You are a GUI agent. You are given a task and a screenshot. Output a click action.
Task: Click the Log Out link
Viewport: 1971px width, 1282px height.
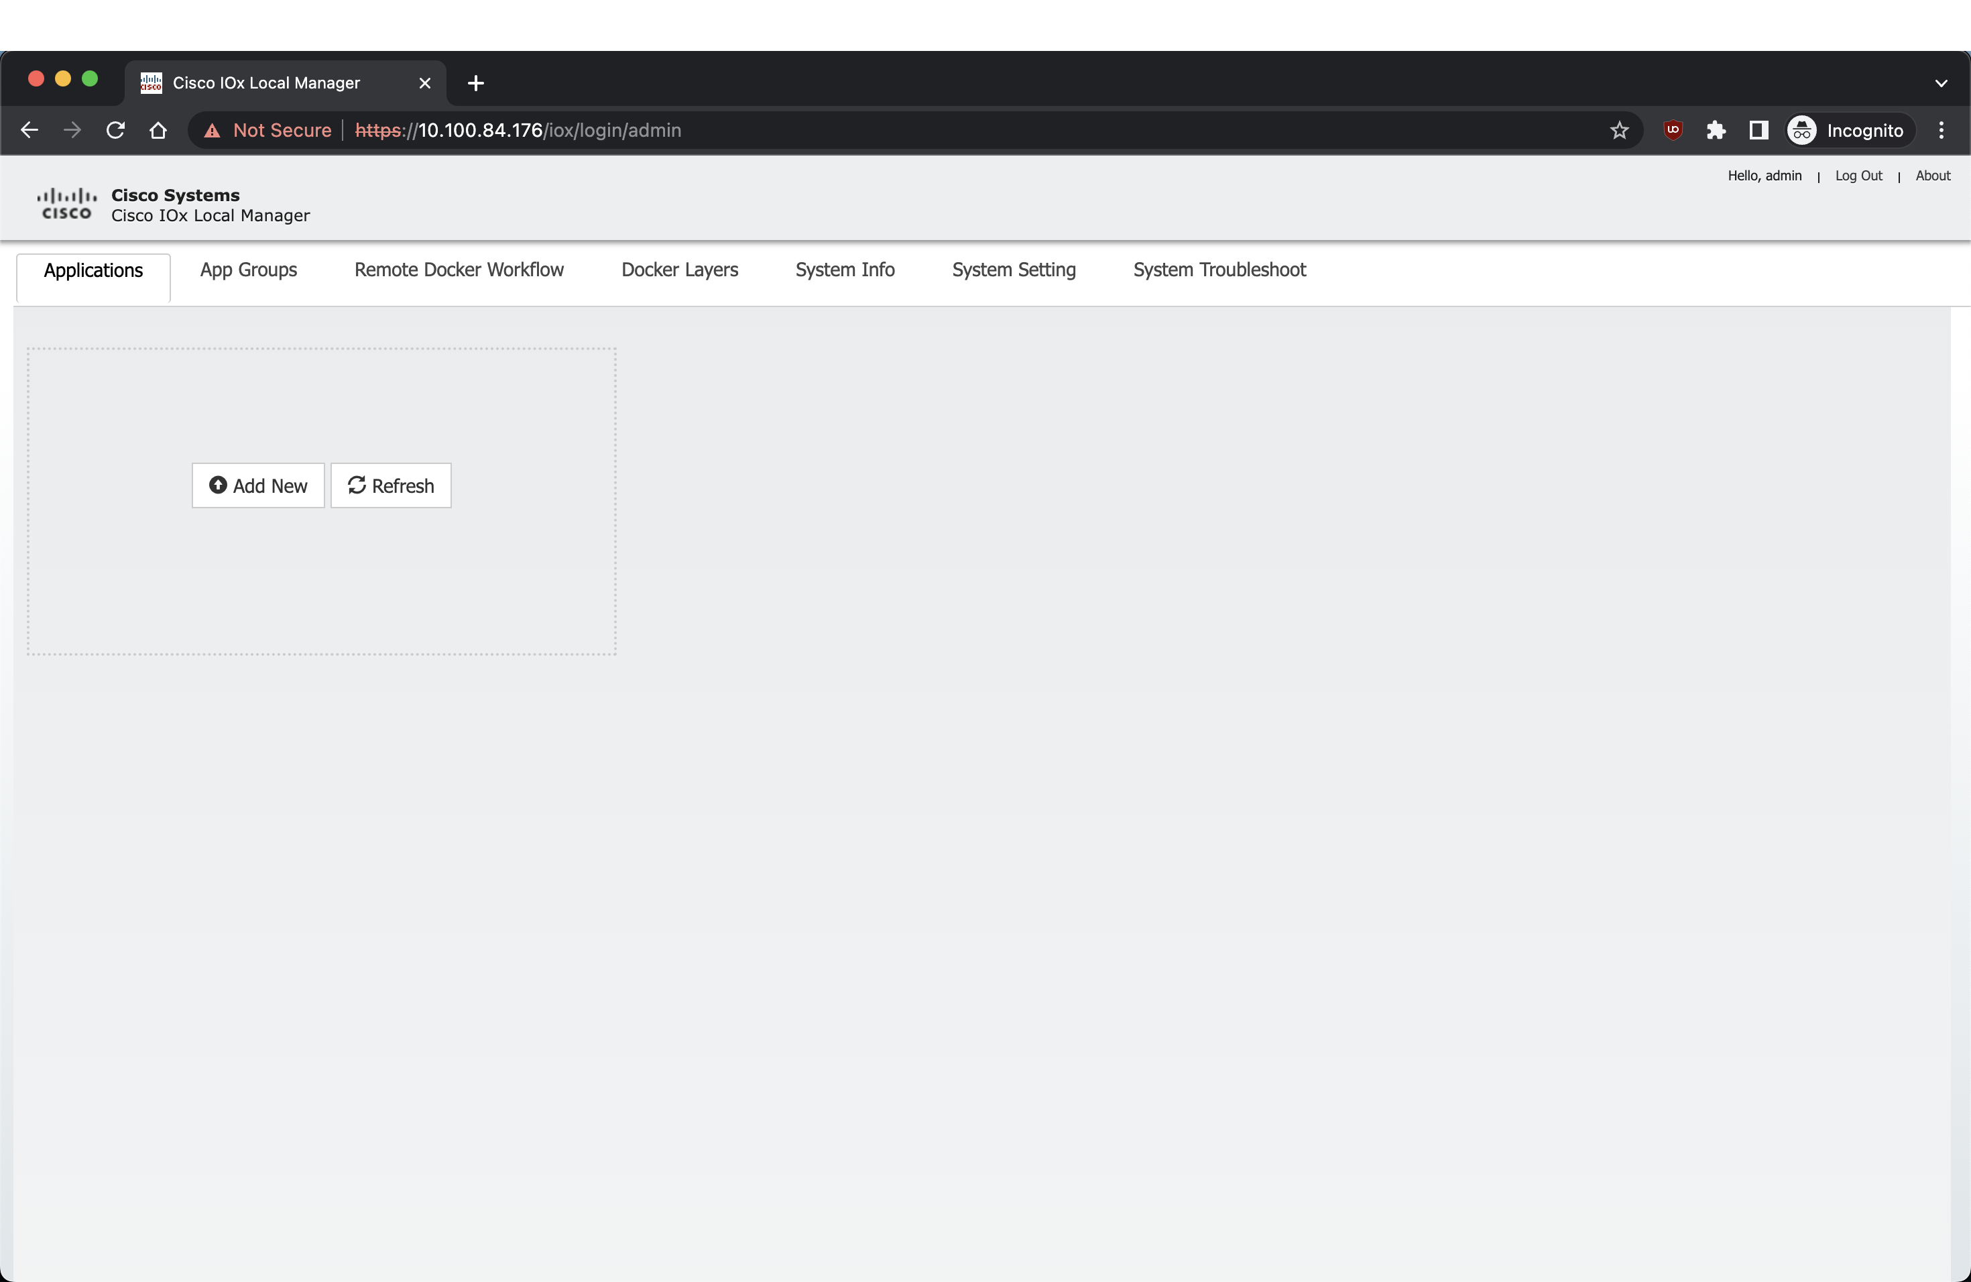(x=1858, y=176)
